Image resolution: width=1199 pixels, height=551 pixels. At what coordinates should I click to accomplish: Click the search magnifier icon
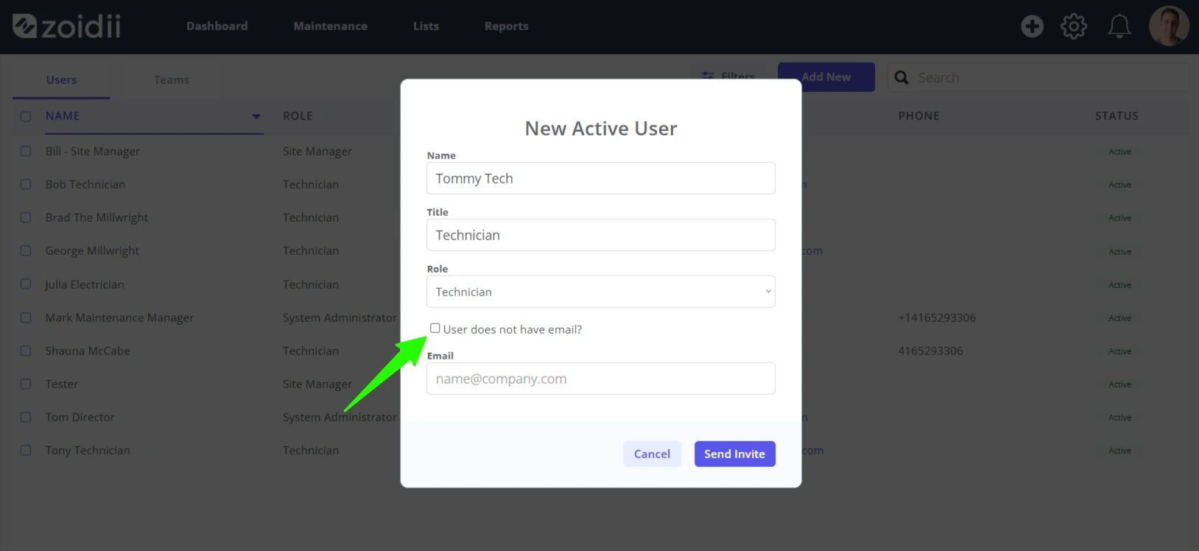tap(901, 77)
